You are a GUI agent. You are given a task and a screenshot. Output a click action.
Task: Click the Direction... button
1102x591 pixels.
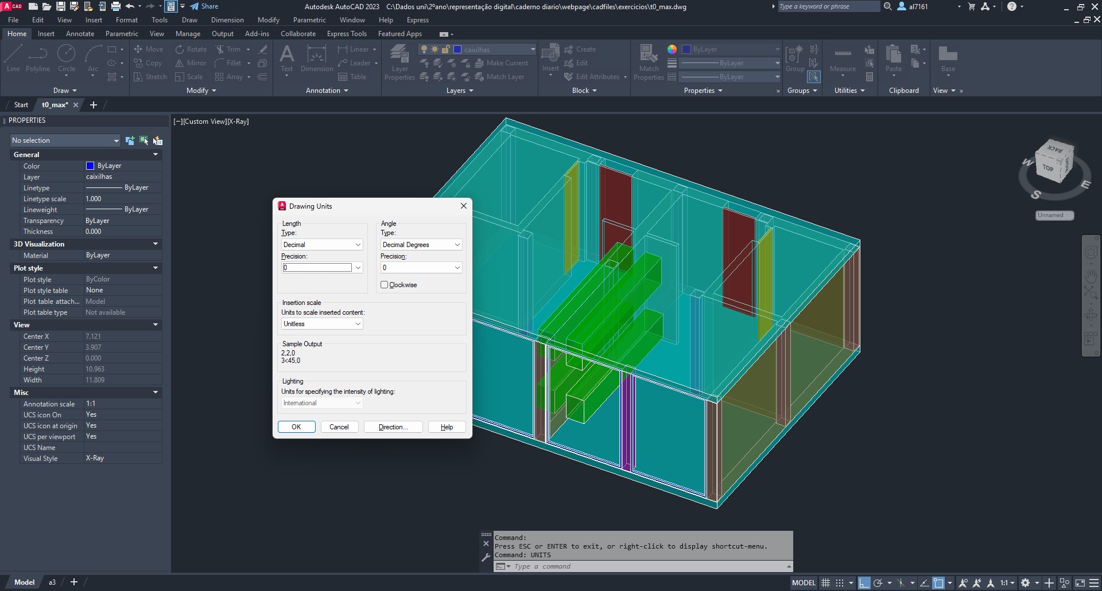(393, 427)
